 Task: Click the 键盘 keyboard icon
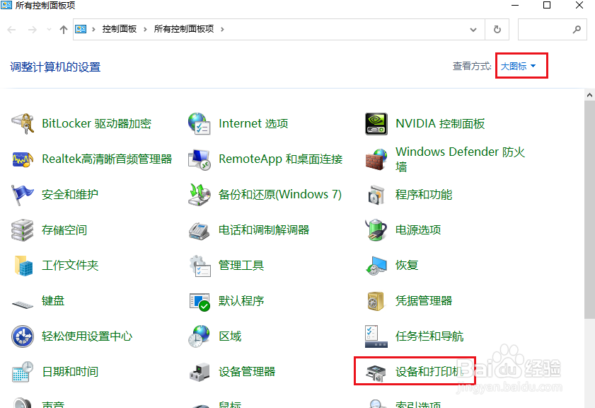(x=23, y=304)
